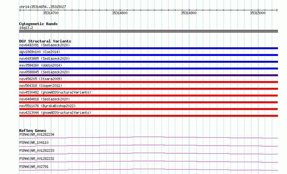Click the nsv6484816 (Sedlazeck2020) red bar
The width and height of the screenshot is (287, 174).
pyautogui.click(x=148, y=102)
